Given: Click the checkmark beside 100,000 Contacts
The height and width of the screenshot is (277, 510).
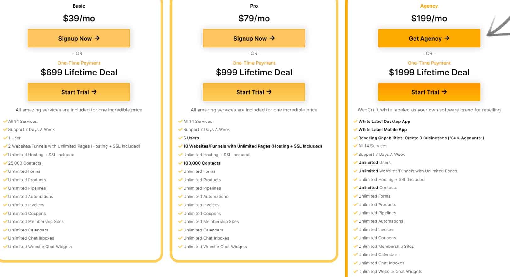Looking at the screenshot, I should click(180, 163).
